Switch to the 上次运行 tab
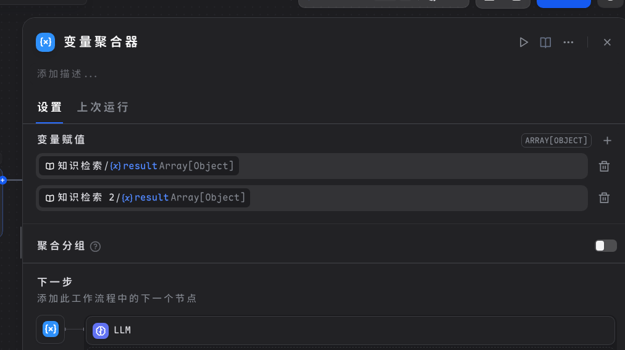The image size is (625, 350). (103, 107)
